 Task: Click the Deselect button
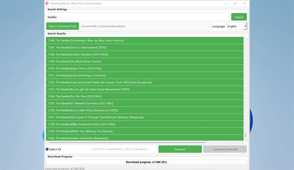click(x=180, y=149)
